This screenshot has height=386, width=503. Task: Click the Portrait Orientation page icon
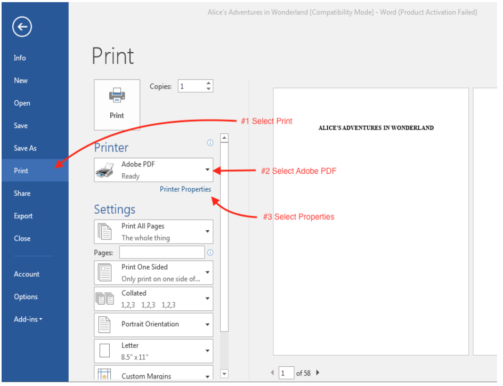pyautogui.click(x=104, y=325)
